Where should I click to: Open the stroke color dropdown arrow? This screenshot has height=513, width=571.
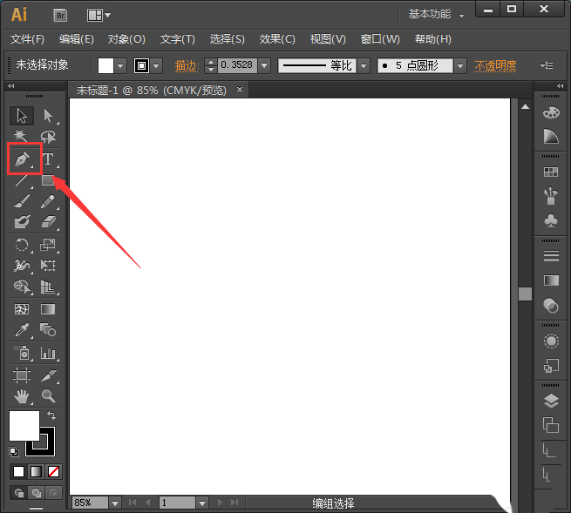[156, 66]
